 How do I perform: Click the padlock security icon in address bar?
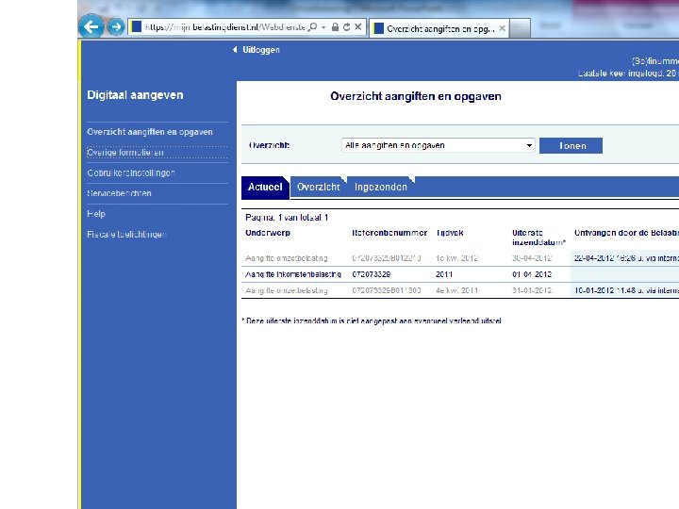tap(335, 27)
